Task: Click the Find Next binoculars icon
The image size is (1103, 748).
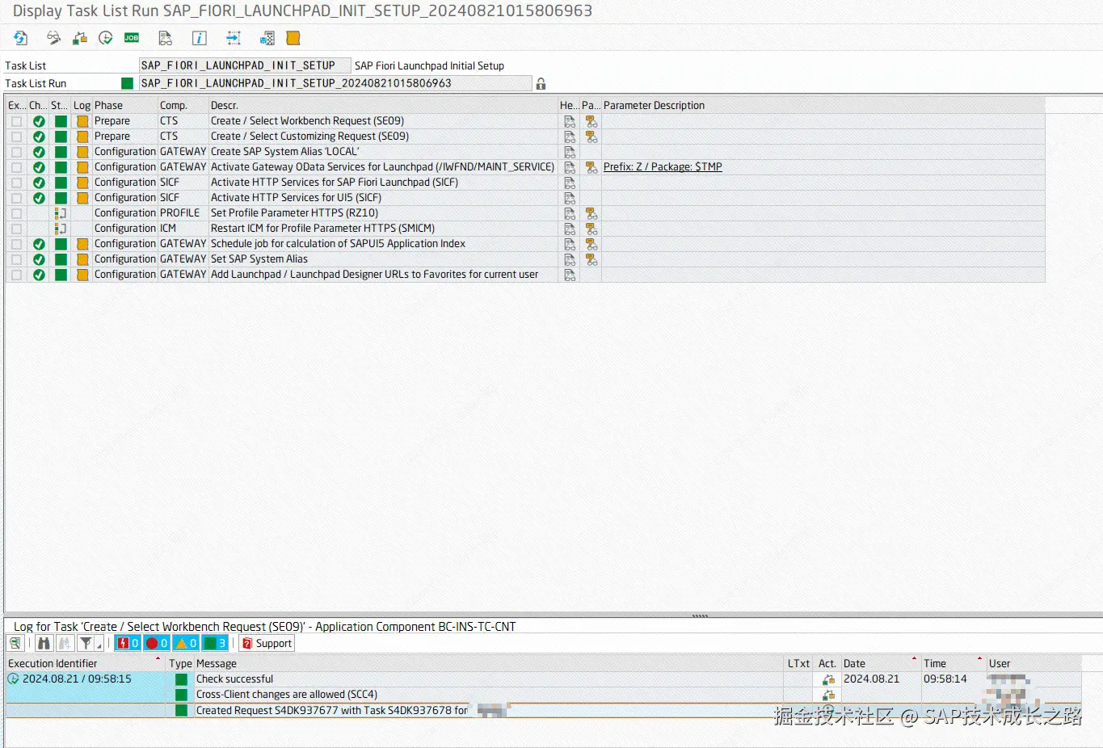Action: point(64,643)
